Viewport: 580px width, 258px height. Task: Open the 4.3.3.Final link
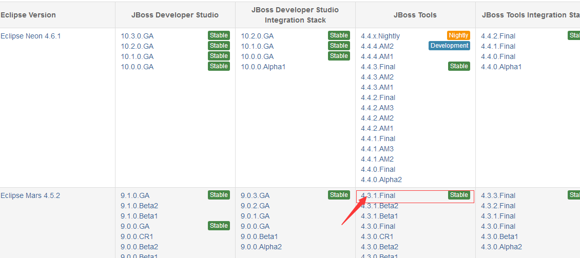(x=498, y=195)
